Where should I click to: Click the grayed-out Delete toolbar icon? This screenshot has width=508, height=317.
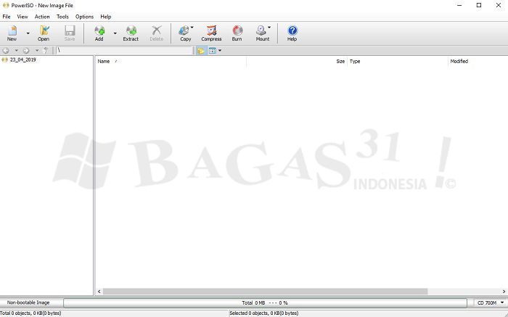[x=157, y=33]
